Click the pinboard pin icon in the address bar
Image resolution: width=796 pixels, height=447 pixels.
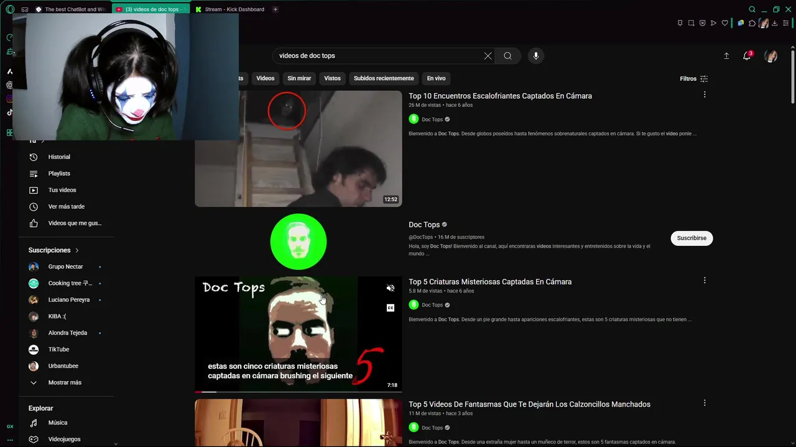(680, 23)
